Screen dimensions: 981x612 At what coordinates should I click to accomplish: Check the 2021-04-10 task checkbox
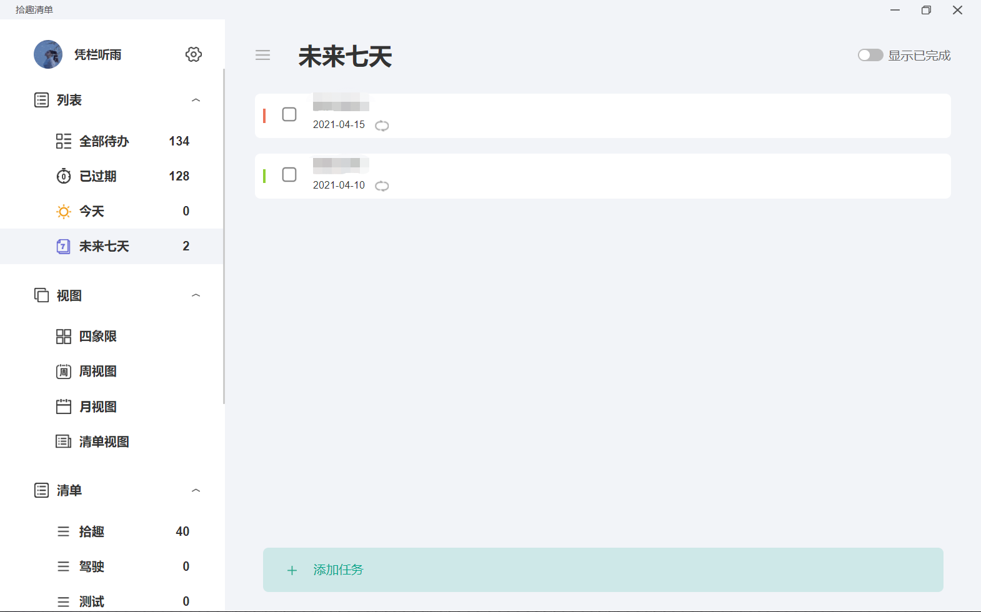click(289, 175)
